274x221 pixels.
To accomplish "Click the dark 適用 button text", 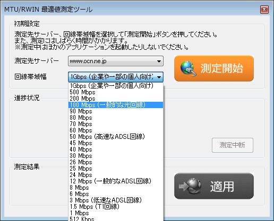I will click(222, 186).
